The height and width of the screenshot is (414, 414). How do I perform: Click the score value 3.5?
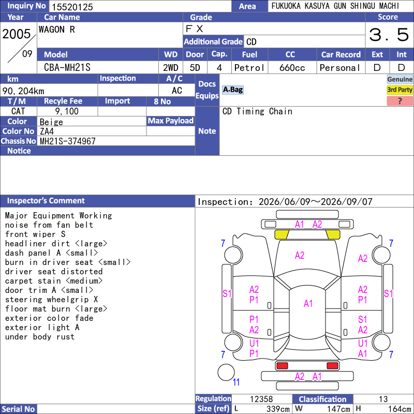pyautogui.click(x=389, y=35)
